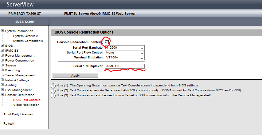Open Third Party Licenses link
The width and height of the screenshot is (262, 135).
click(18, 114)
